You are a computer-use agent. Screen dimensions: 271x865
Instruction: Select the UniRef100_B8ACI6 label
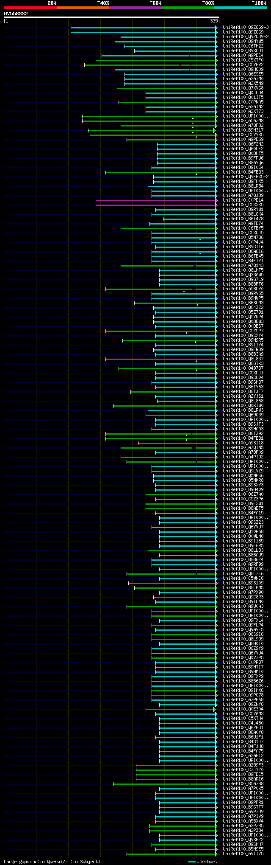tap(243, 251)
